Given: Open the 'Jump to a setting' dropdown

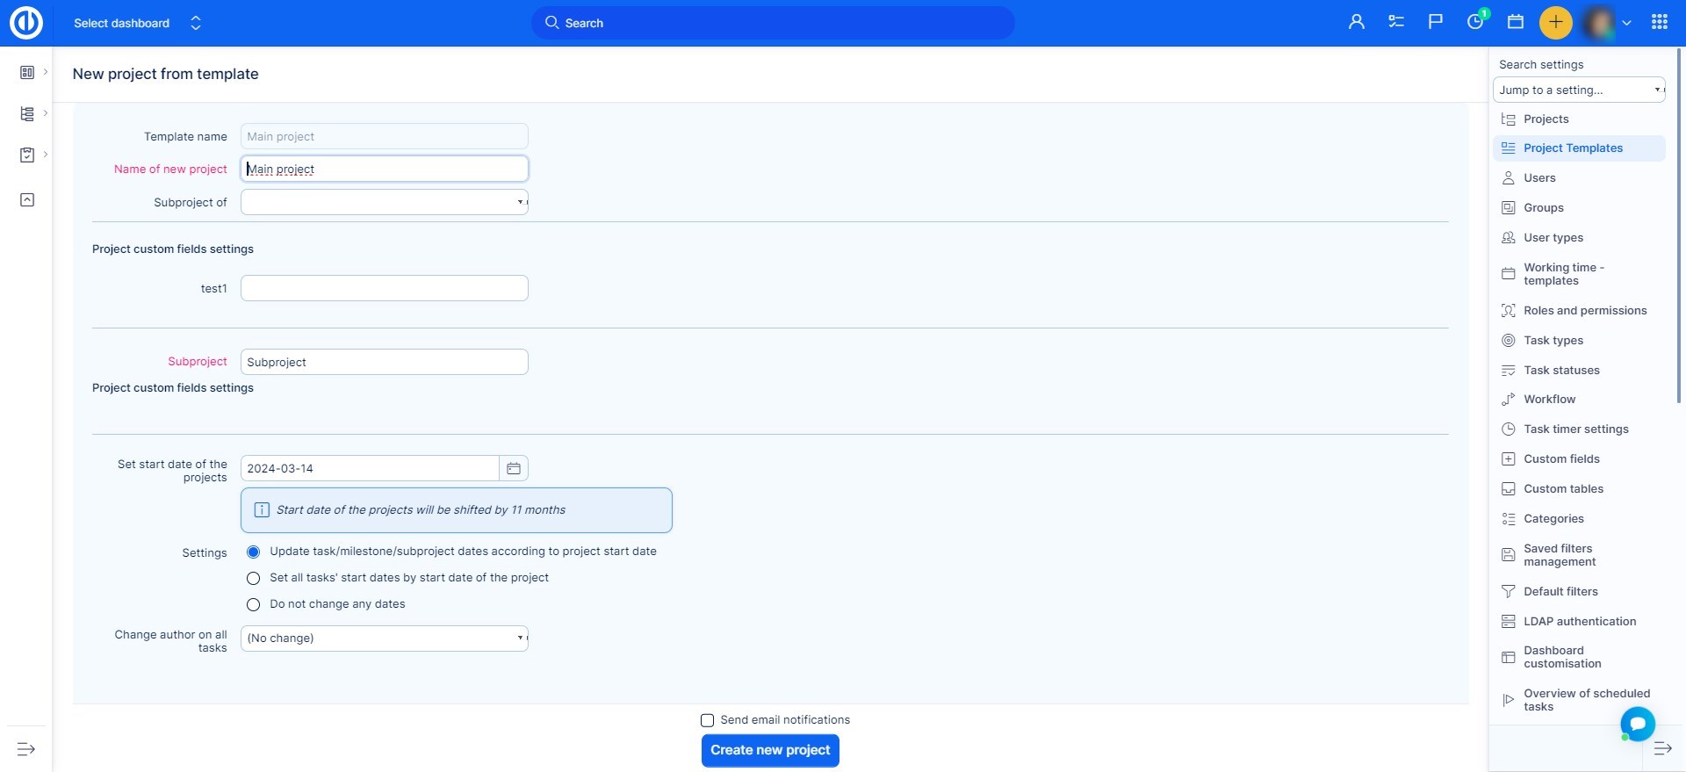Looking at the screenshot, I should (x=1578, y=90).
